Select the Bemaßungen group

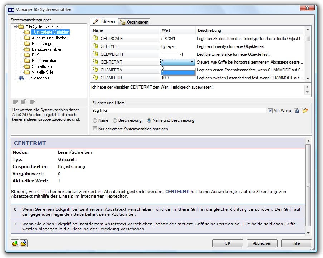click(43, 44)
